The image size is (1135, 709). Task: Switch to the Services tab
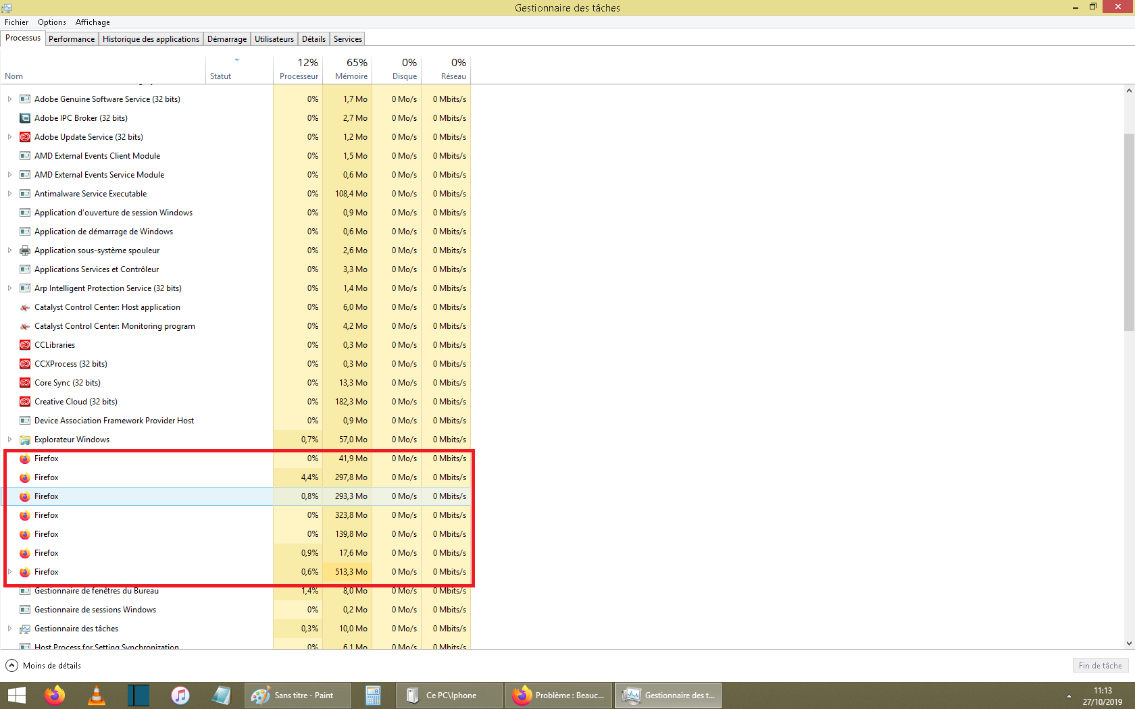pos(348,39)
